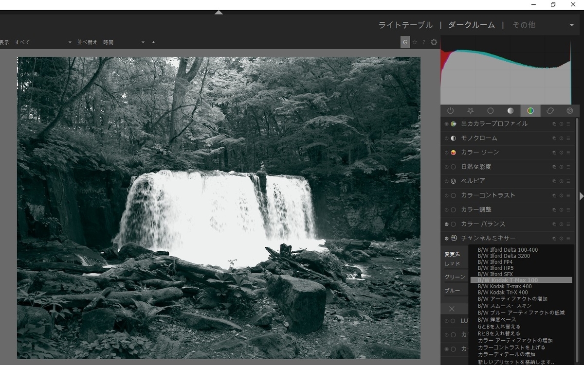Open presets menu for 出力カラープロファイル
The height and width of the screenshot is (365, 584).
coord(568,124)
